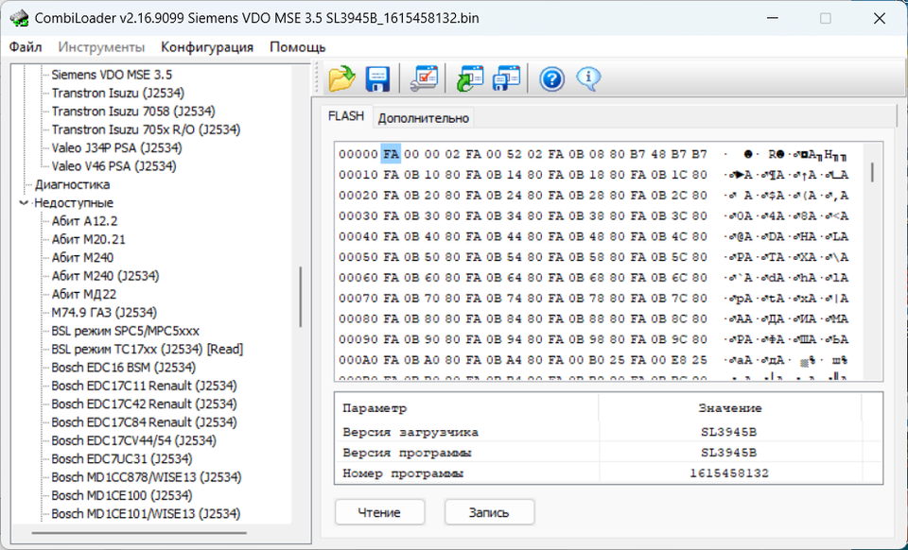Click the hex view vertical scrollbar thumb
908x550 pixels.
pyautogui.click(x=871, y=172)
